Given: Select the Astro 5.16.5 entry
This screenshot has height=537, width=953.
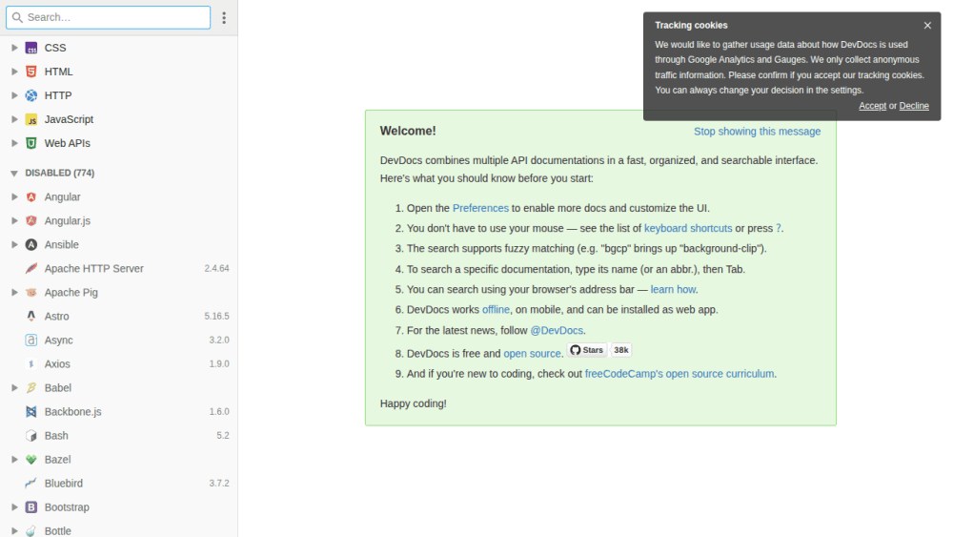Looking at the screenshot, I should click(x=118, y=317).
